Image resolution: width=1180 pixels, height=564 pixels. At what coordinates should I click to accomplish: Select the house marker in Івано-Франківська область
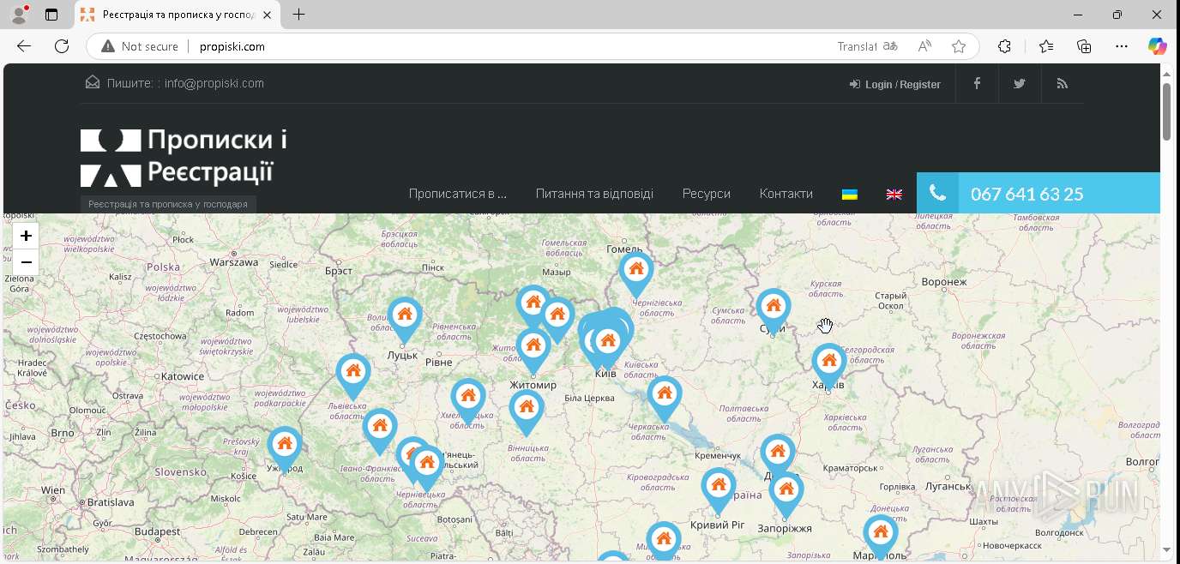tap(380, 430)
